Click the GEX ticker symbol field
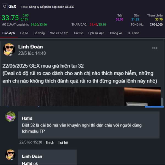Viewport: 165px width, 165px height. 12,7
